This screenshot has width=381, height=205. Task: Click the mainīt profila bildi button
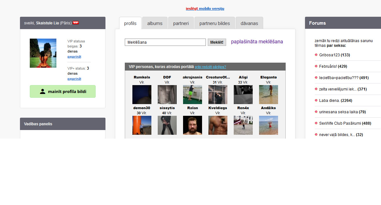pyautogui.click(x=63, y=91)
